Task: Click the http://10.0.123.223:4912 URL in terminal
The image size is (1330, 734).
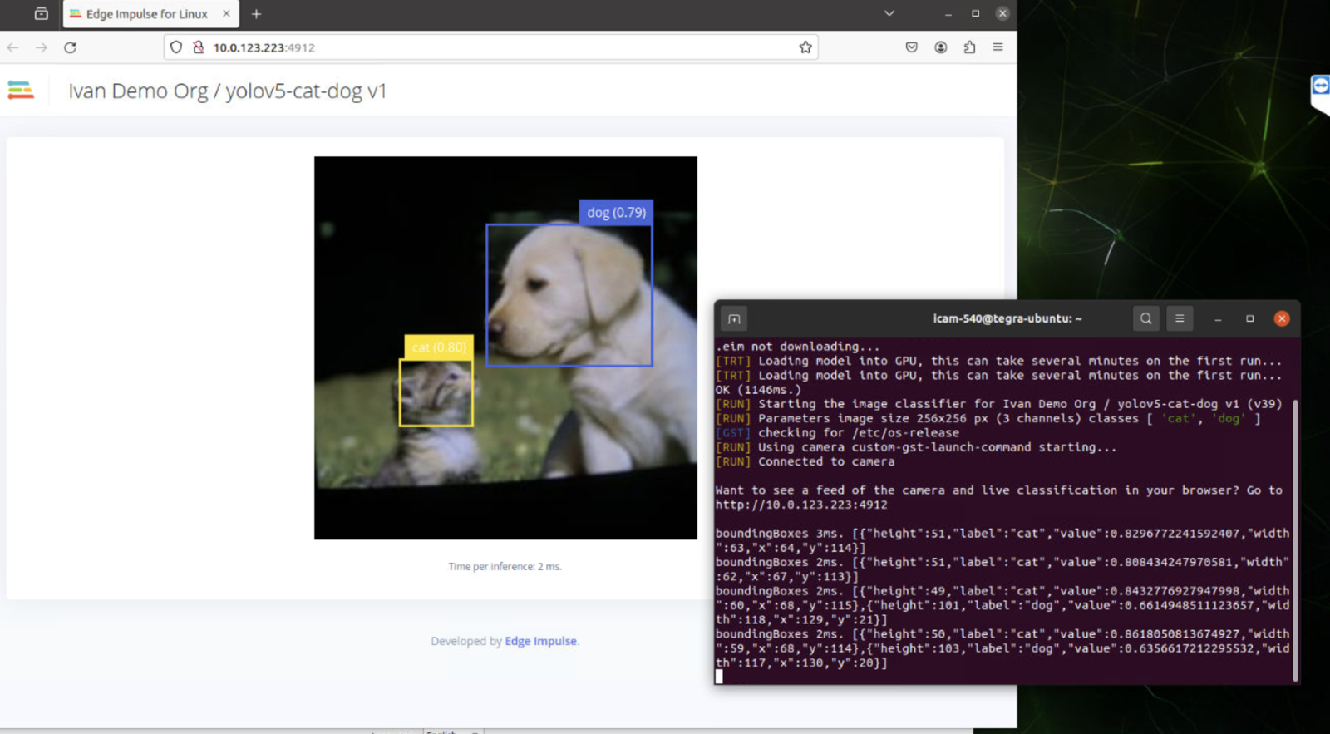Action: point(801,505)
